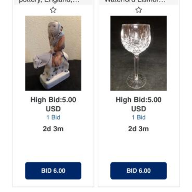This screenshot has width=192, height=192.
Task: Click the blank space above the wine glass's BID button
Action: coord(139,145)
